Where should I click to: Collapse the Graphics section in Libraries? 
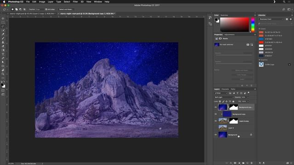259,60
